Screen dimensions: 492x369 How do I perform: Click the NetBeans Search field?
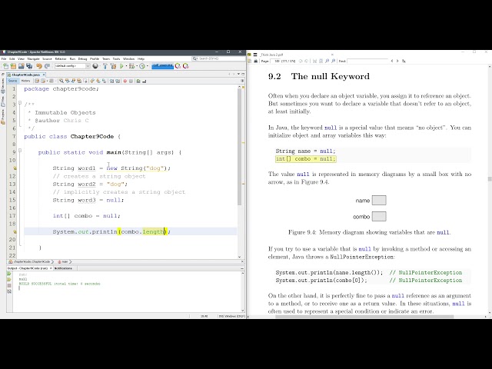[218, 58]
